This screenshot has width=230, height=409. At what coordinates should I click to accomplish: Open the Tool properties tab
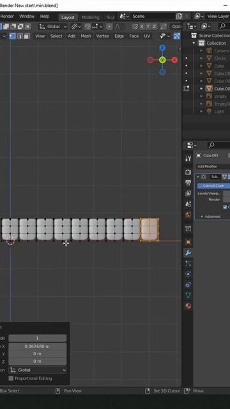[188, 158]
